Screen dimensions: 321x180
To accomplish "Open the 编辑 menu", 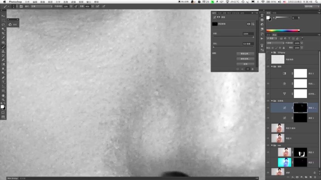I will [x=35, y=2].
